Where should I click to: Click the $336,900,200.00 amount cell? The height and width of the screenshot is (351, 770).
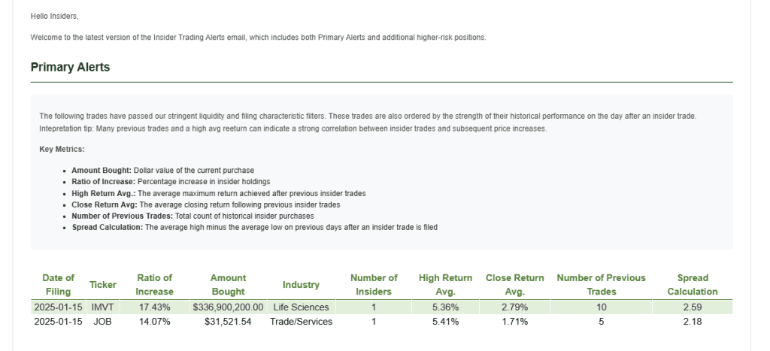[x=228, y=307]
